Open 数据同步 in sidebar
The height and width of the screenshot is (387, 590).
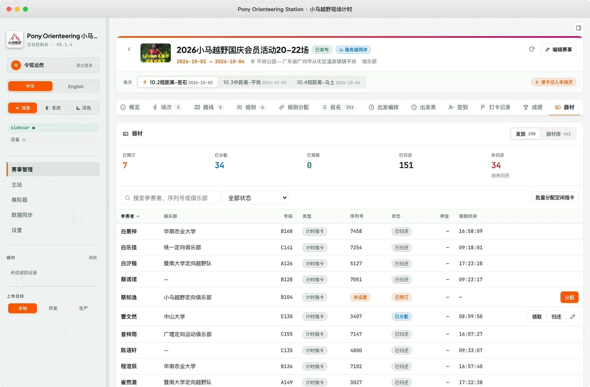click(x=53, y=215)
